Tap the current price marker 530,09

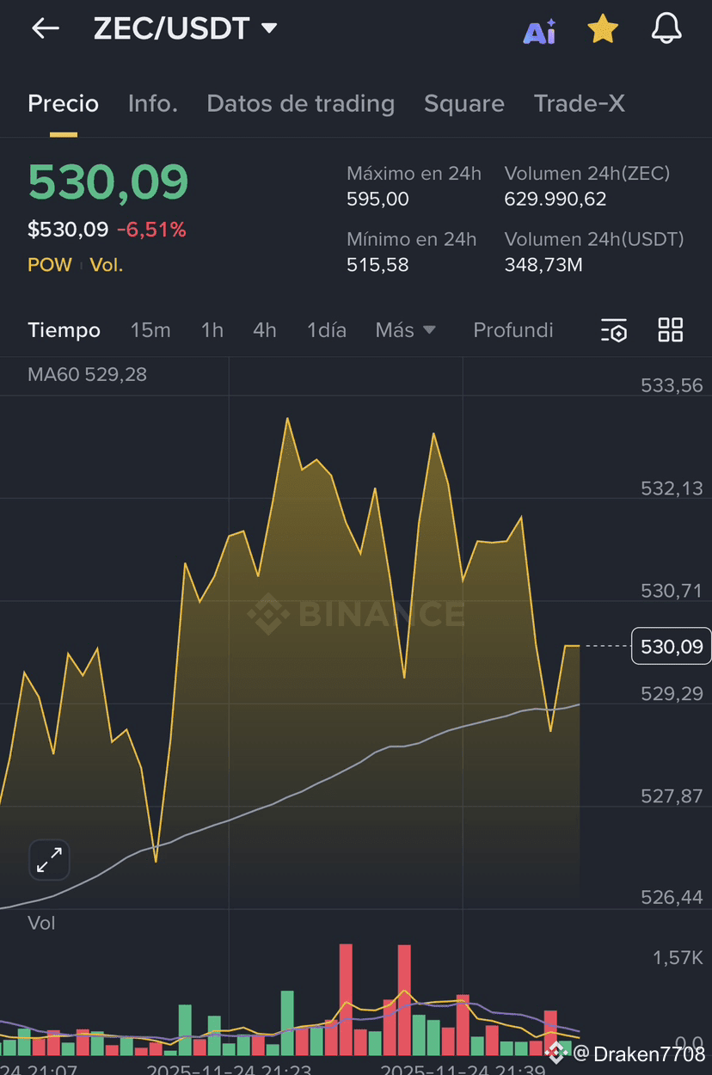tap(672, 647)
